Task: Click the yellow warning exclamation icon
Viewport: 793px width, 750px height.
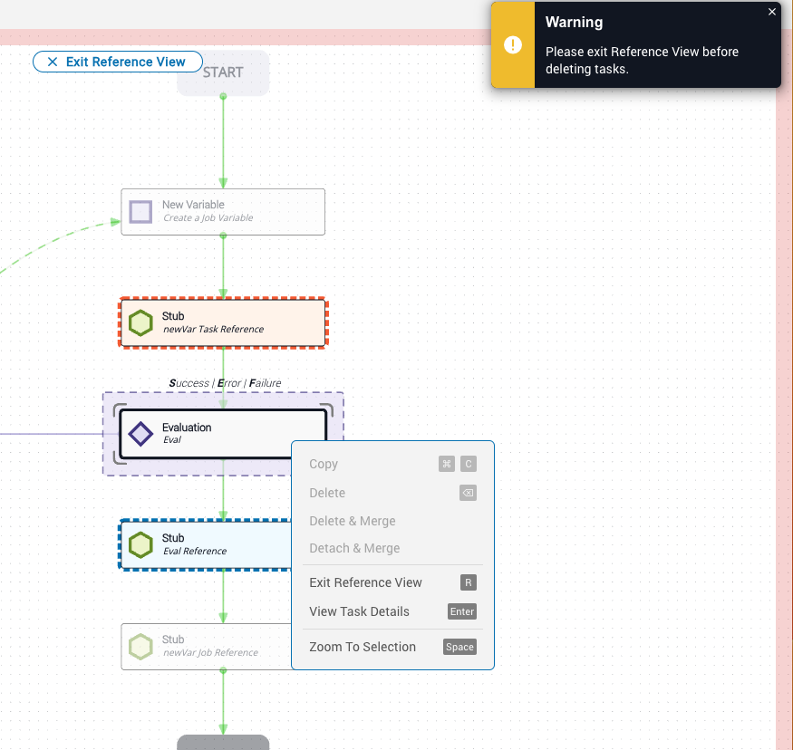Action: pos(513,44)
